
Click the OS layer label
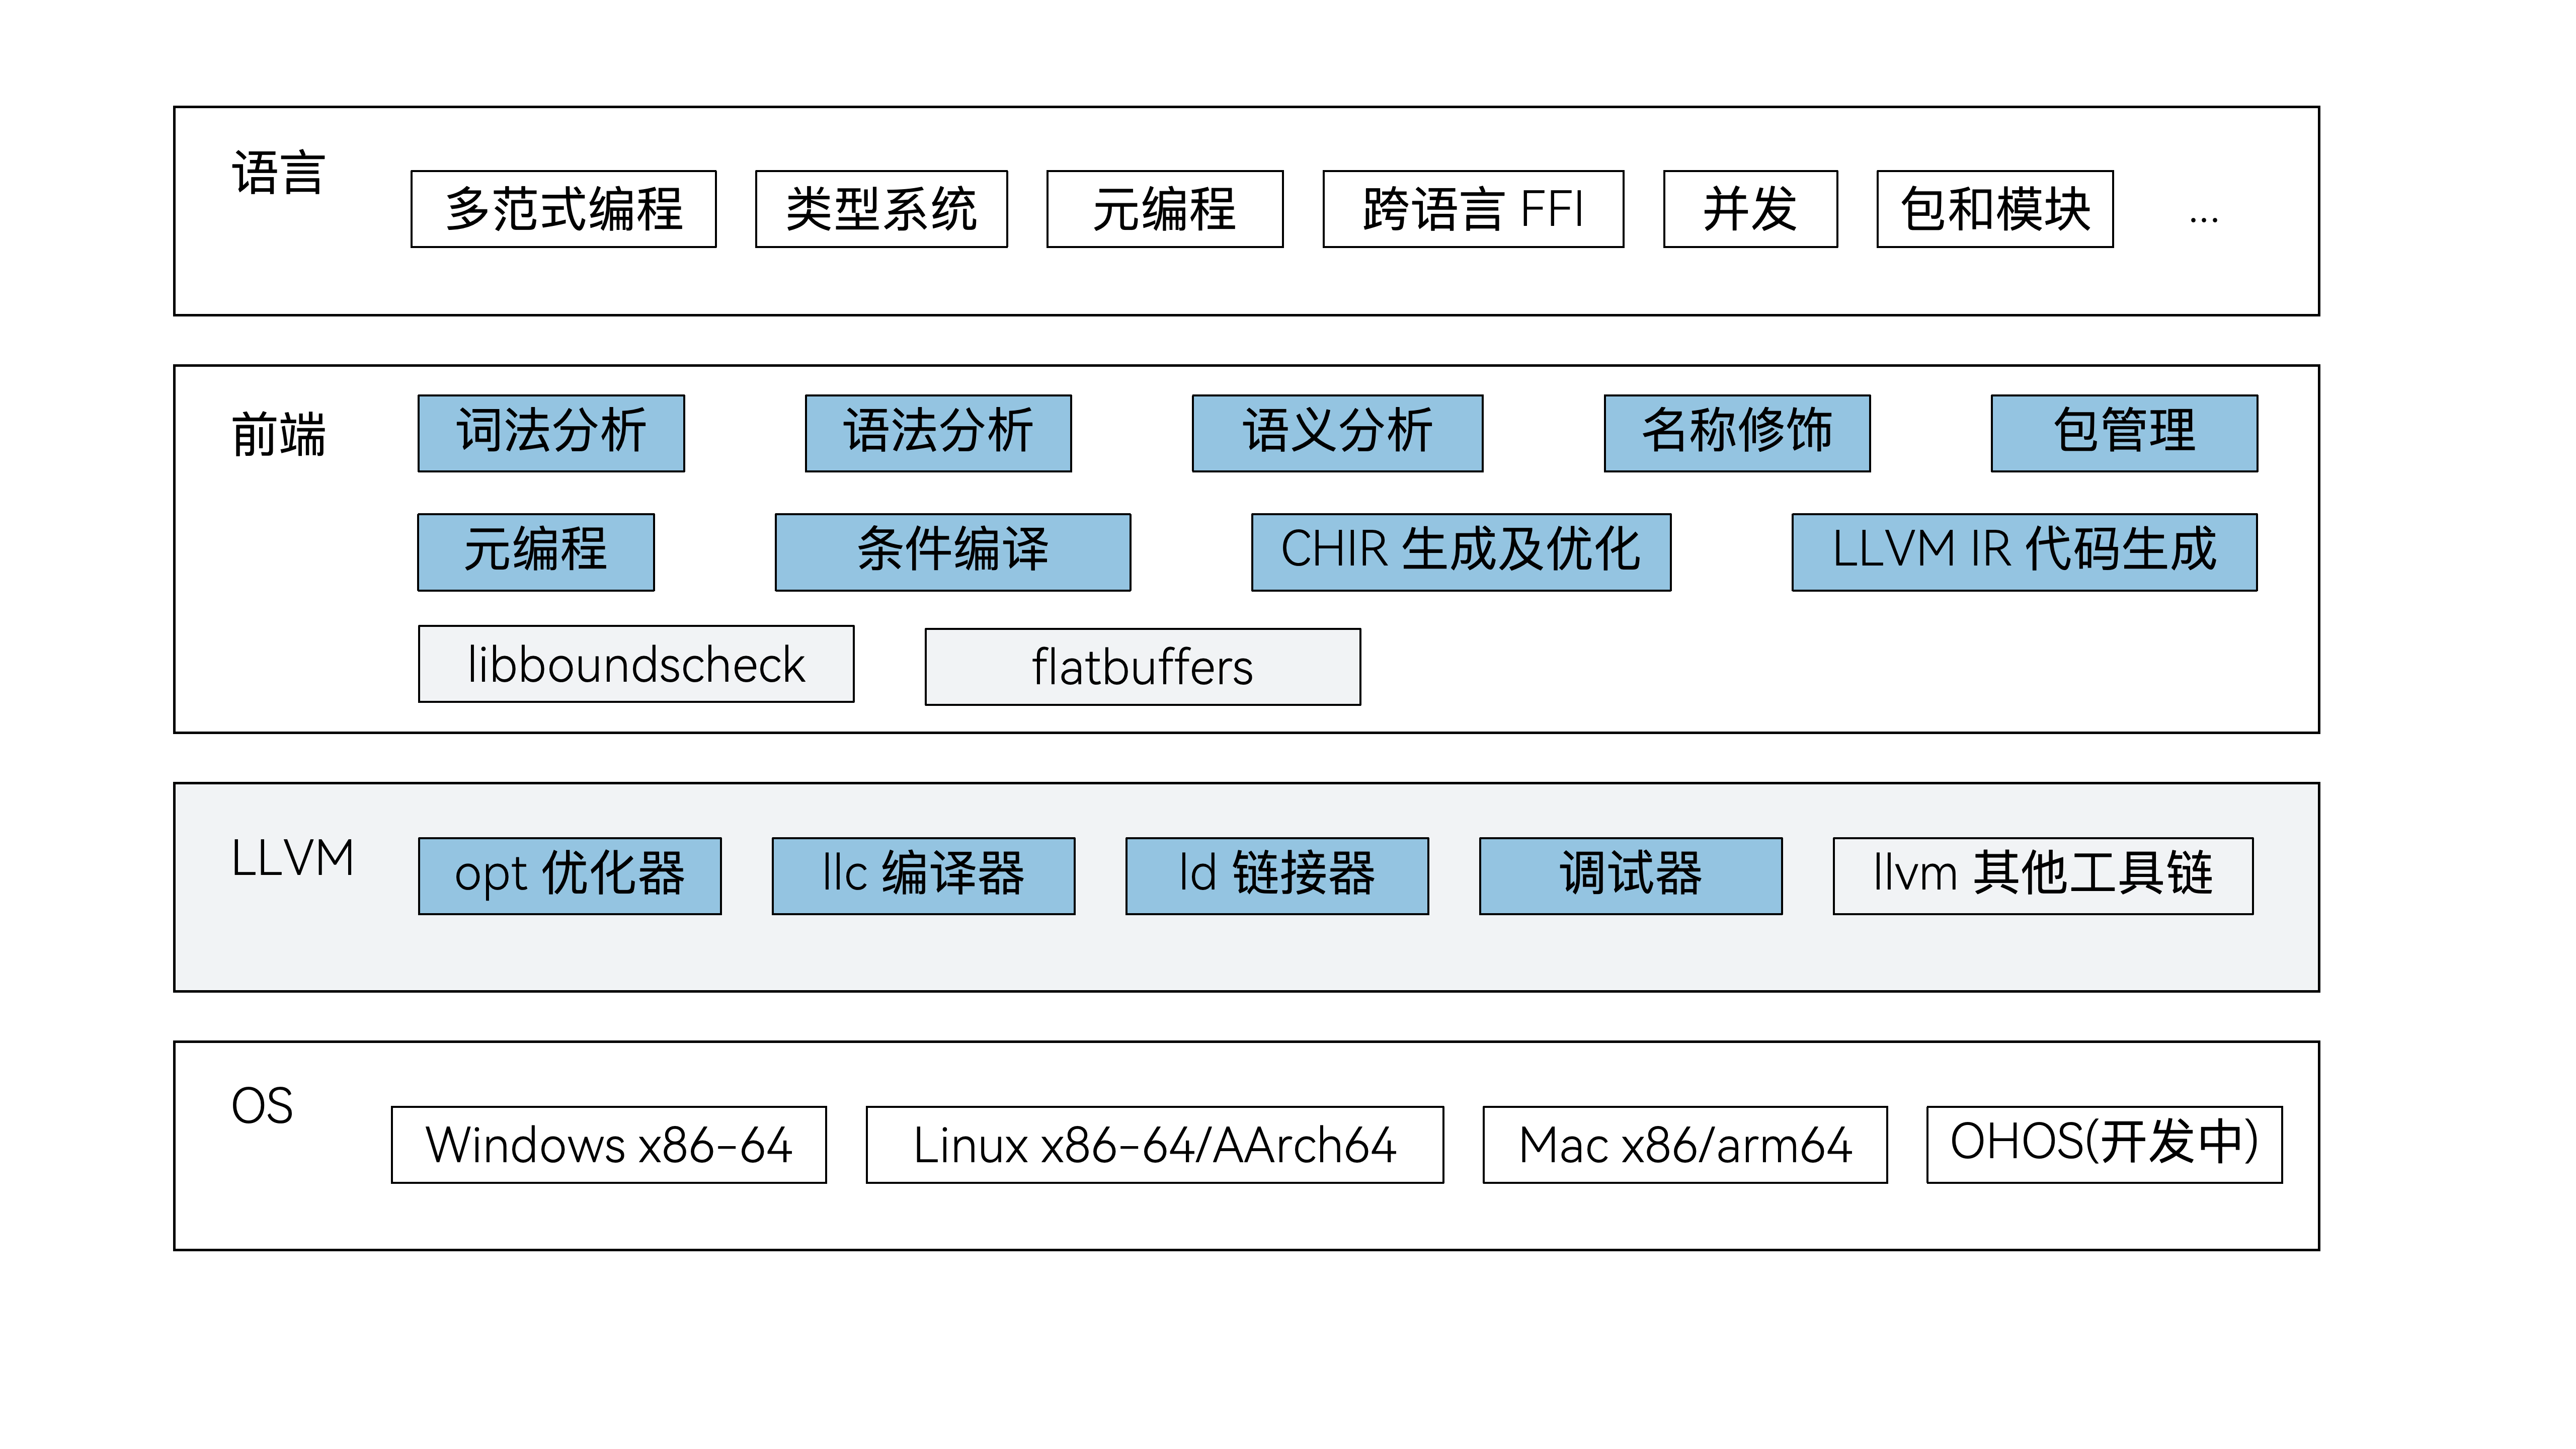[262, 1106]
